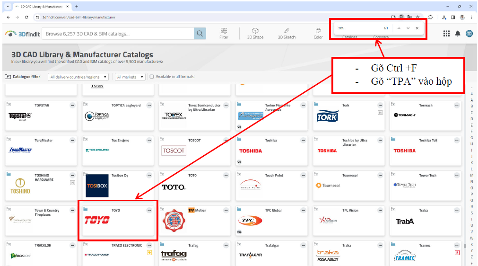
Task: Click the notifications bell icon
Action: tap(458, 34)
